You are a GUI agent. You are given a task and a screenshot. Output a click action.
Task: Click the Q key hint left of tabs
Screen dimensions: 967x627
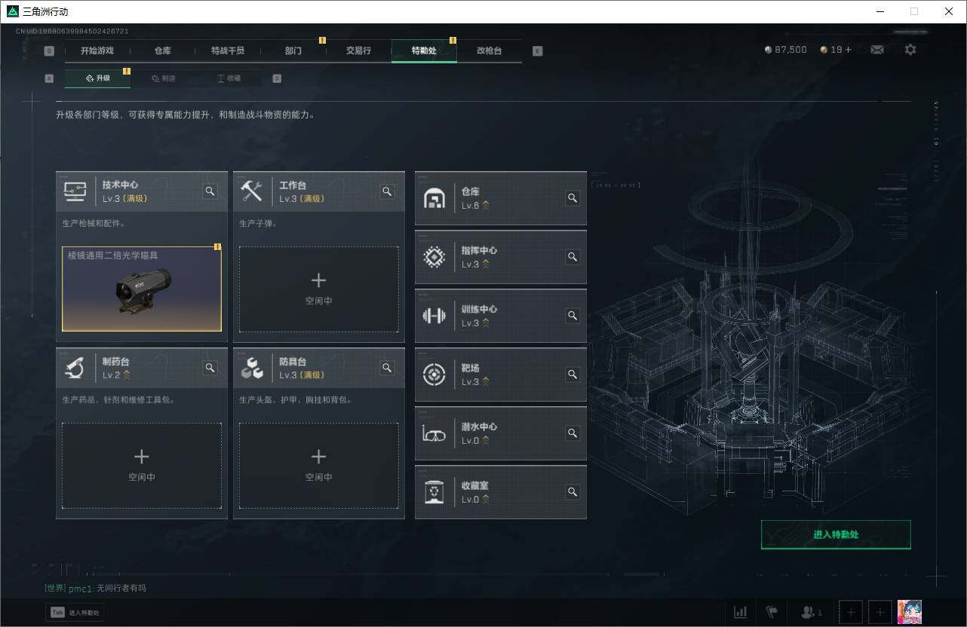point(49,51)
